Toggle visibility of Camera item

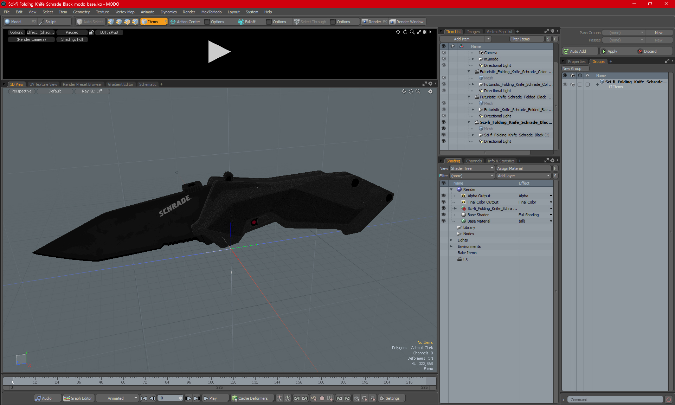click(443, 53)
